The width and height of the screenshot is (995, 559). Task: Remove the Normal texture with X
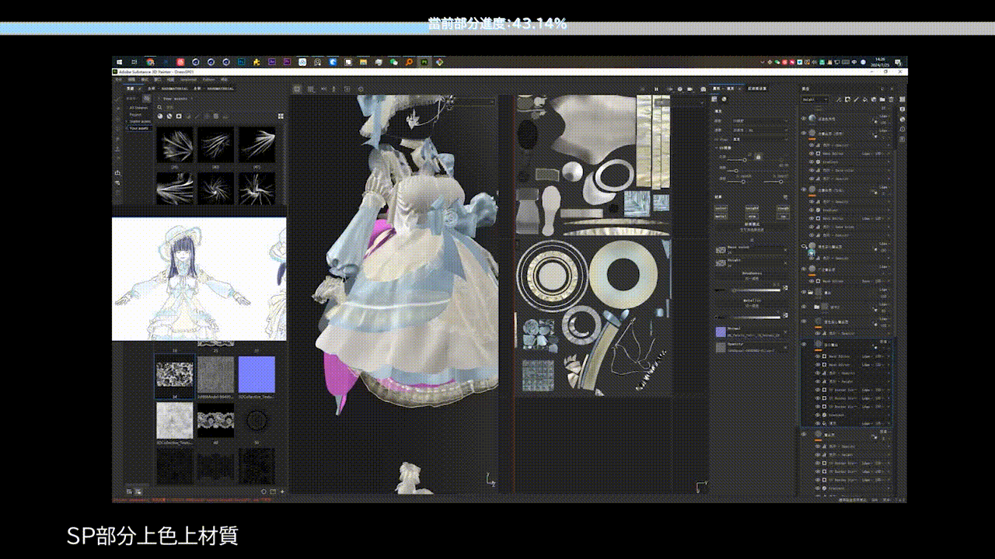coord(785,332)
